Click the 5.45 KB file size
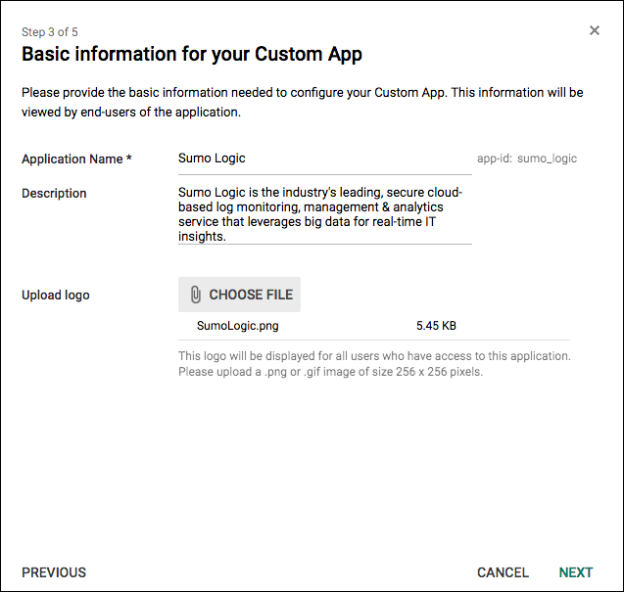Viewport: 624px width, 592px height. [436, 327]
